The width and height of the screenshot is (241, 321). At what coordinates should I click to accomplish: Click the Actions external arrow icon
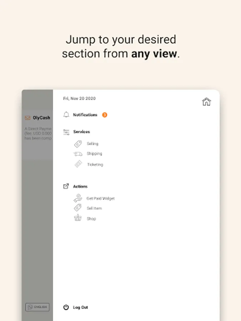click(66, 186)
